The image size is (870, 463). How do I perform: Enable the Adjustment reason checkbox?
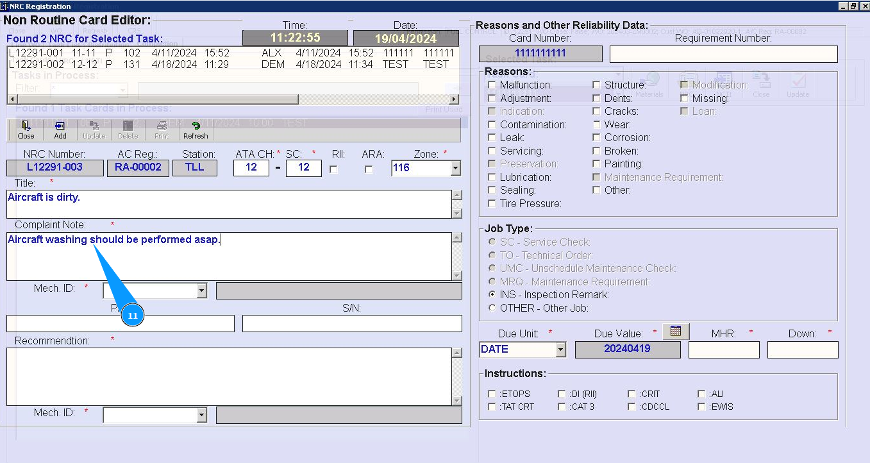[x=492, y=98]
